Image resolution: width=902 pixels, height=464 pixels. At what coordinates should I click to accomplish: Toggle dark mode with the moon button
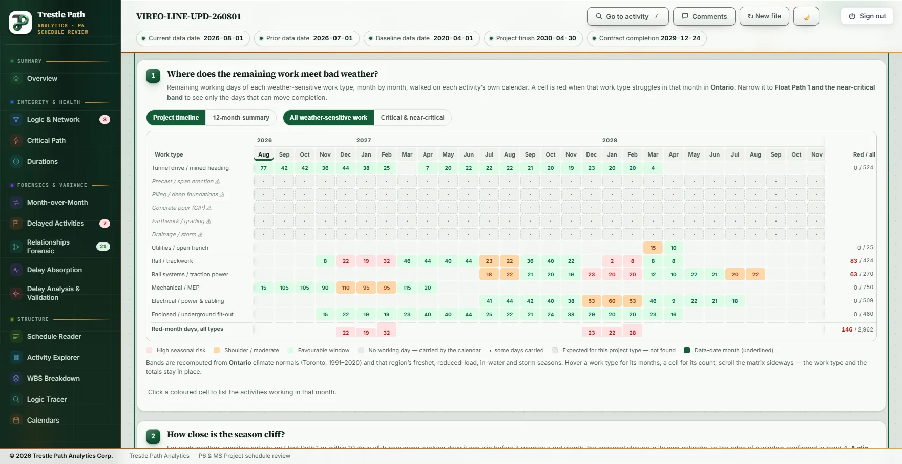806,16
